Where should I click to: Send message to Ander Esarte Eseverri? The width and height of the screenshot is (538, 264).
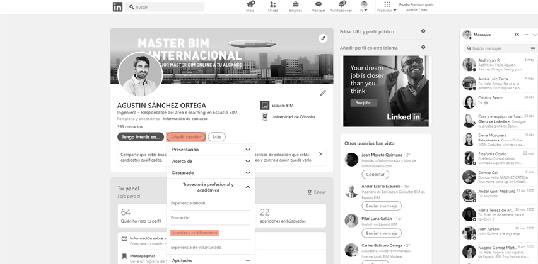pyautogui.click(x=382, y=206)
